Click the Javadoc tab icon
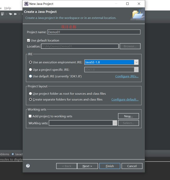The width and height of the screenshot is (170, 180). [13, 154]
